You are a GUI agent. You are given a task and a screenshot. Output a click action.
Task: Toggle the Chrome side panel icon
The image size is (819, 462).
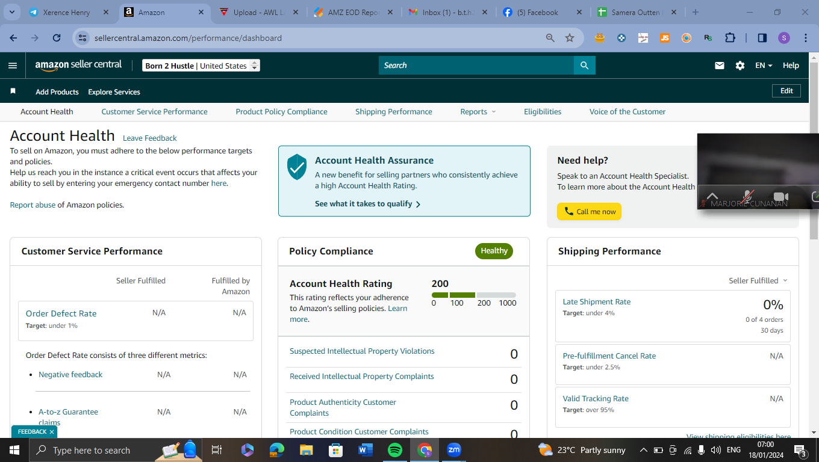coord(762,38)
